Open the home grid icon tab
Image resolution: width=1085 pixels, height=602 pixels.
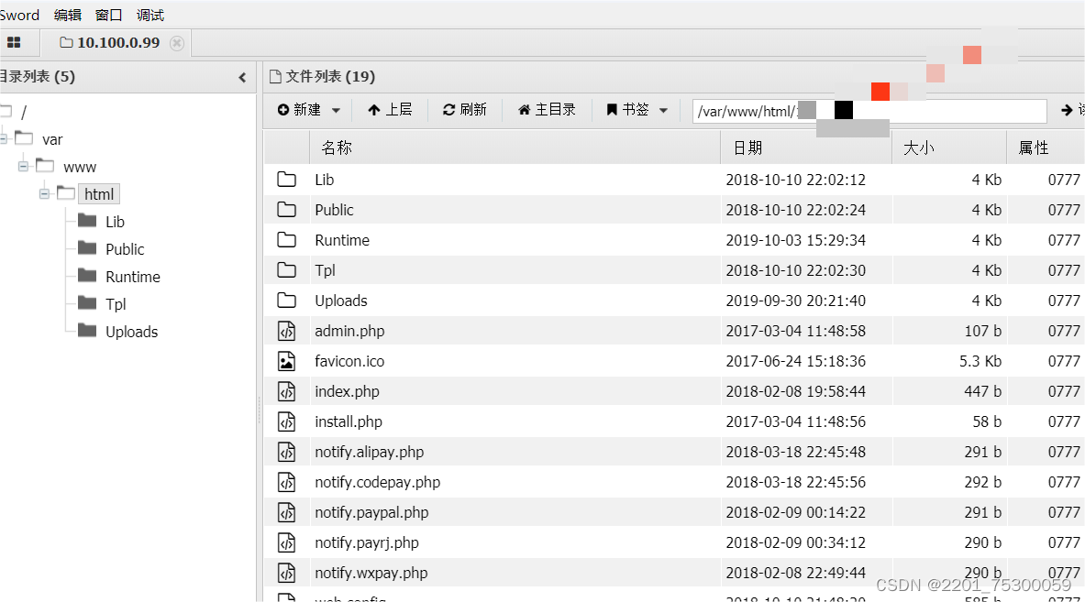(x=14, y=42)
